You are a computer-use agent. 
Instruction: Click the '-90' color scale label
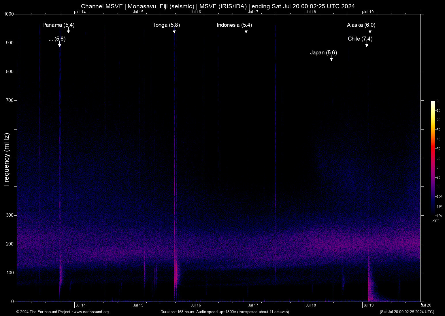coord(438,187)
